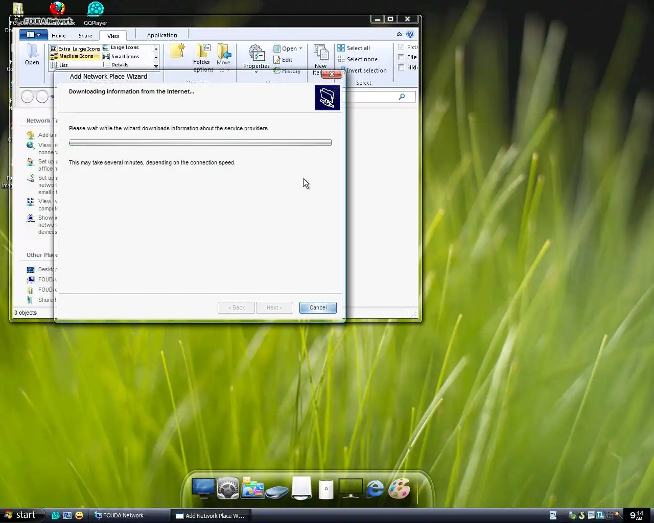Click Select all in ribbon
The width and height of the screenshot is (654, 523).
tap(354, 48)
